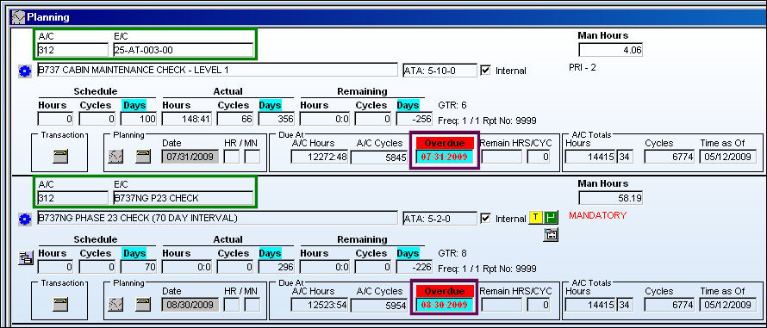Click the E/C field showing B737NG P23 CHECK

click(183, 198)
